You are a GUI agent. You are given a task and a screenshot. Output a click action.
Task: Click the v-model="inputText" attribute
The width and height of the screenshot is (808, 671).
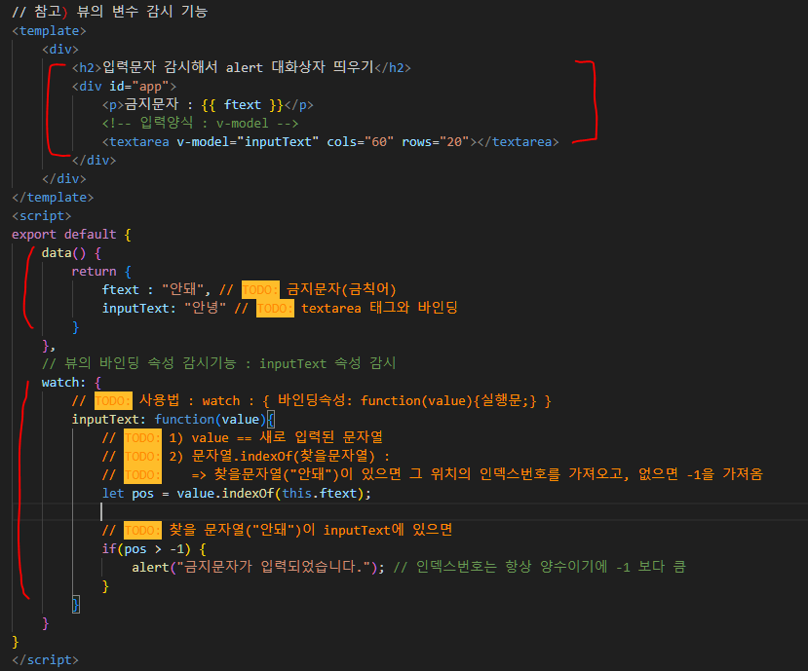248,141
